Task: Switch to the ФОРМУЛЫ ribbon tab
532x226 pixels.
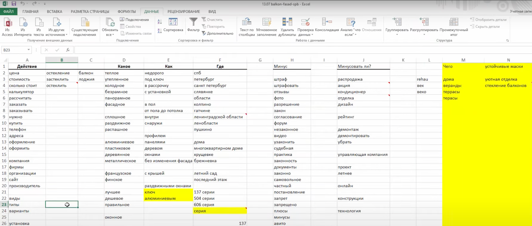Action: 126,12
